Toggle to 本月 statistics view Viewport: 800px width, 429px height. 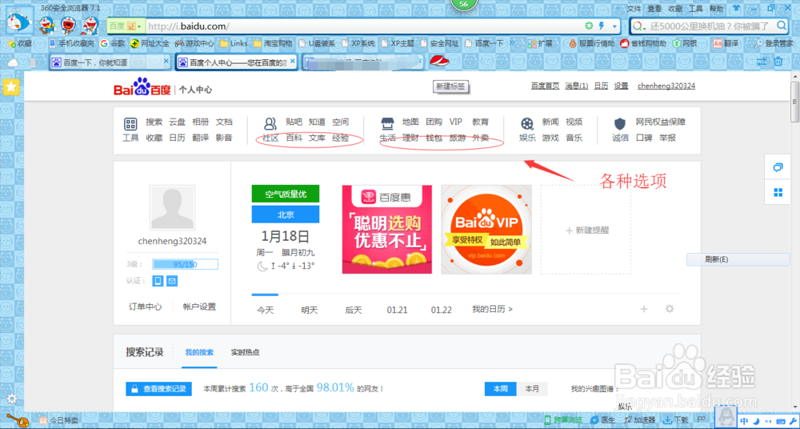pos(532,389)
